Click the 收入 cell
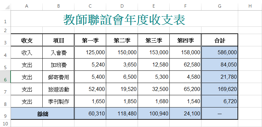Screen dimensions: 262x127 click(27, 53)
